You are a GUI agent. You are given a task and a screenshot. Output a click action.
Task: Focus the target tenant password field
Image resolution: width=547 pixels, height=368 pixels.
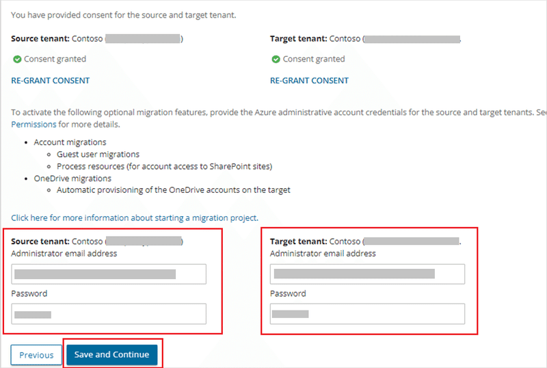pos(367,314)
